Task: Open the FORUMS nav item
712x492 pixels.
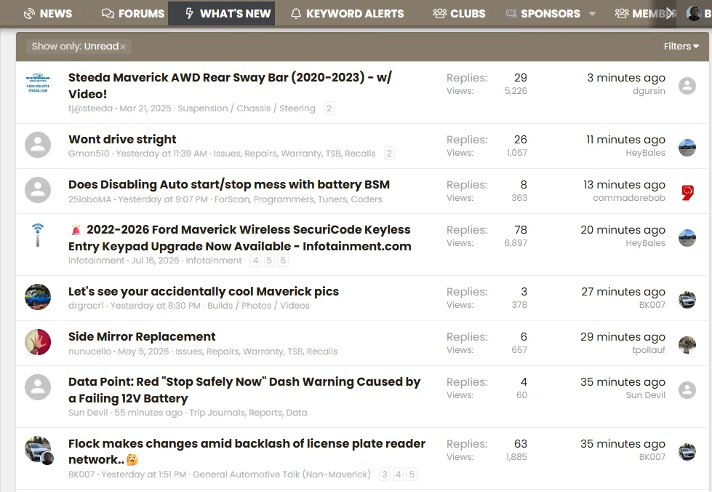Action: pyautogui.click(x=133, y=14)
